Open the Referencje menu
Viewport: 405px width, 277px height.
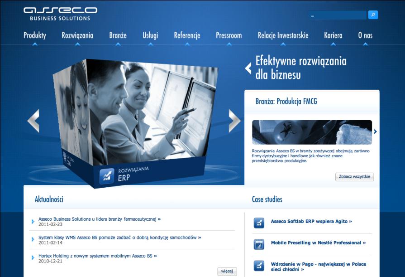point(187,35)
